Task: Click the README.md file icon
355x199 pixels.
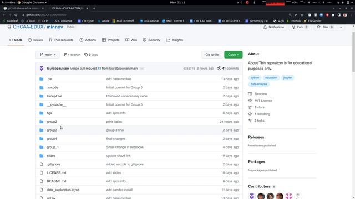Action: tap(41, 181)
